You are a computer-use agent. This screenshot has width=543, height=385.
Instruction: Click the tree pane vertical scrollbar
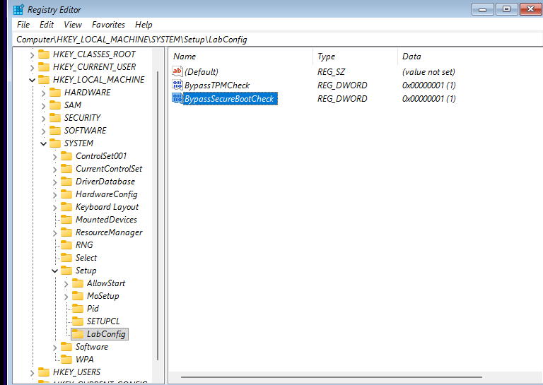(x=158, y=216)
